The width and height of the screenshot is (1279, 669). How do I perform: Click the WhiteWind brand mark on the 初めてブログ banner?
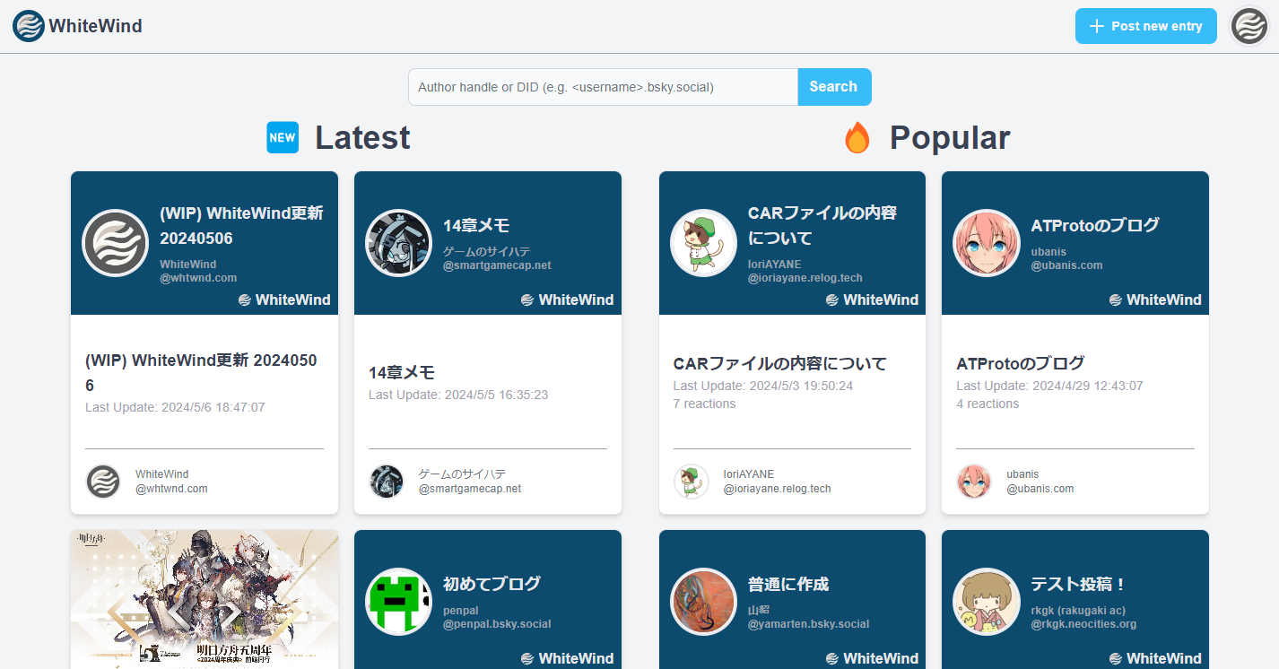pos(568,658)
